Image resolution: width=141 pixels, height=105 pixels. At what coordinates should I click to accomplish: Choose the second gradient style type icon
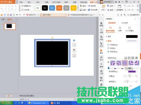click(129, 58)
